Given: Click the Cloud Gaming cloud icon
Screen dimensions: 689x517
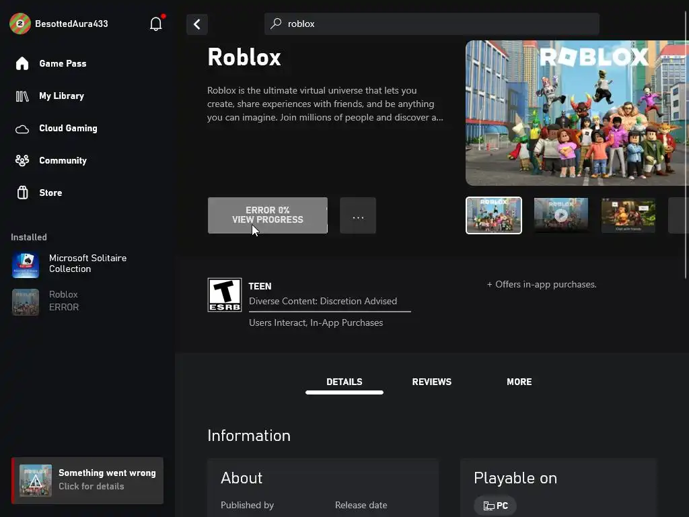Looking at the screenshot, I should tap(22, 129).
